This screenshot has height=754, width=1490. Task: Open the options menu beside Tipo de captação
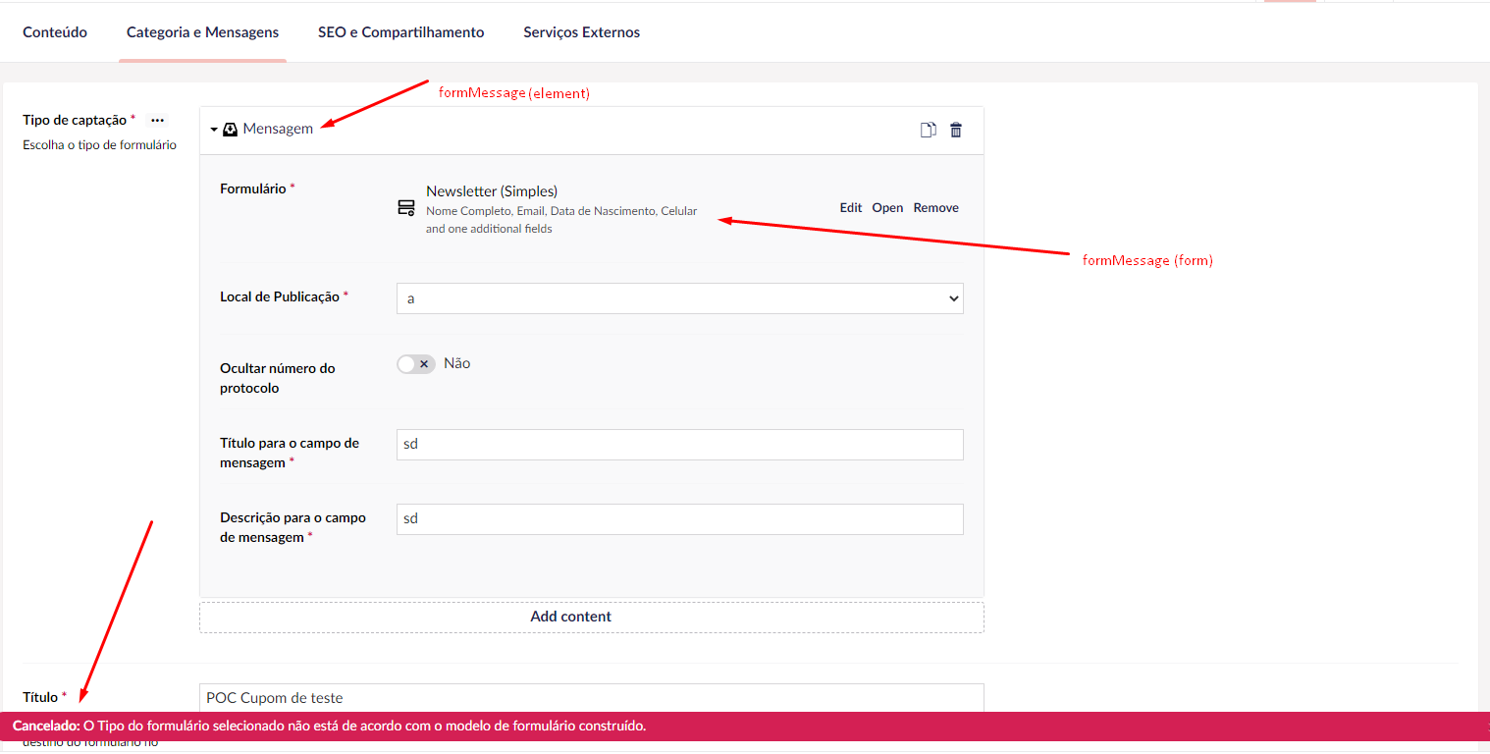pos(158,120)
